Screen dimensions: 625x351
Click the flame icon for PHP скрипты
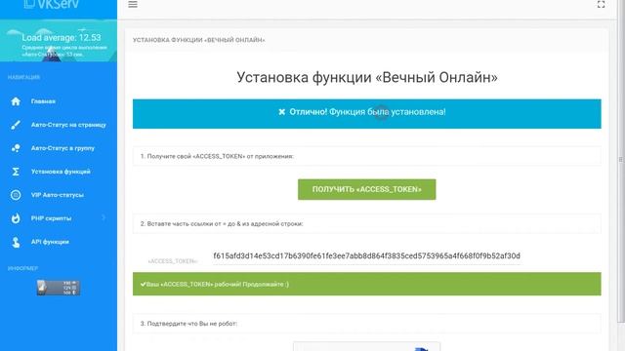(16, 218)
